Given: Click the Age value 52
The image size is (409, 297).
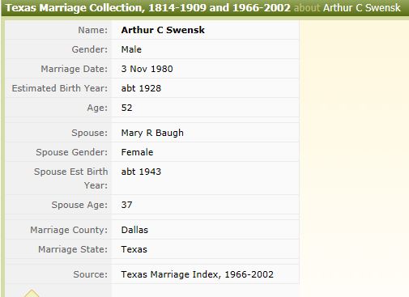Looking at the screenshot, I should 126,108.
